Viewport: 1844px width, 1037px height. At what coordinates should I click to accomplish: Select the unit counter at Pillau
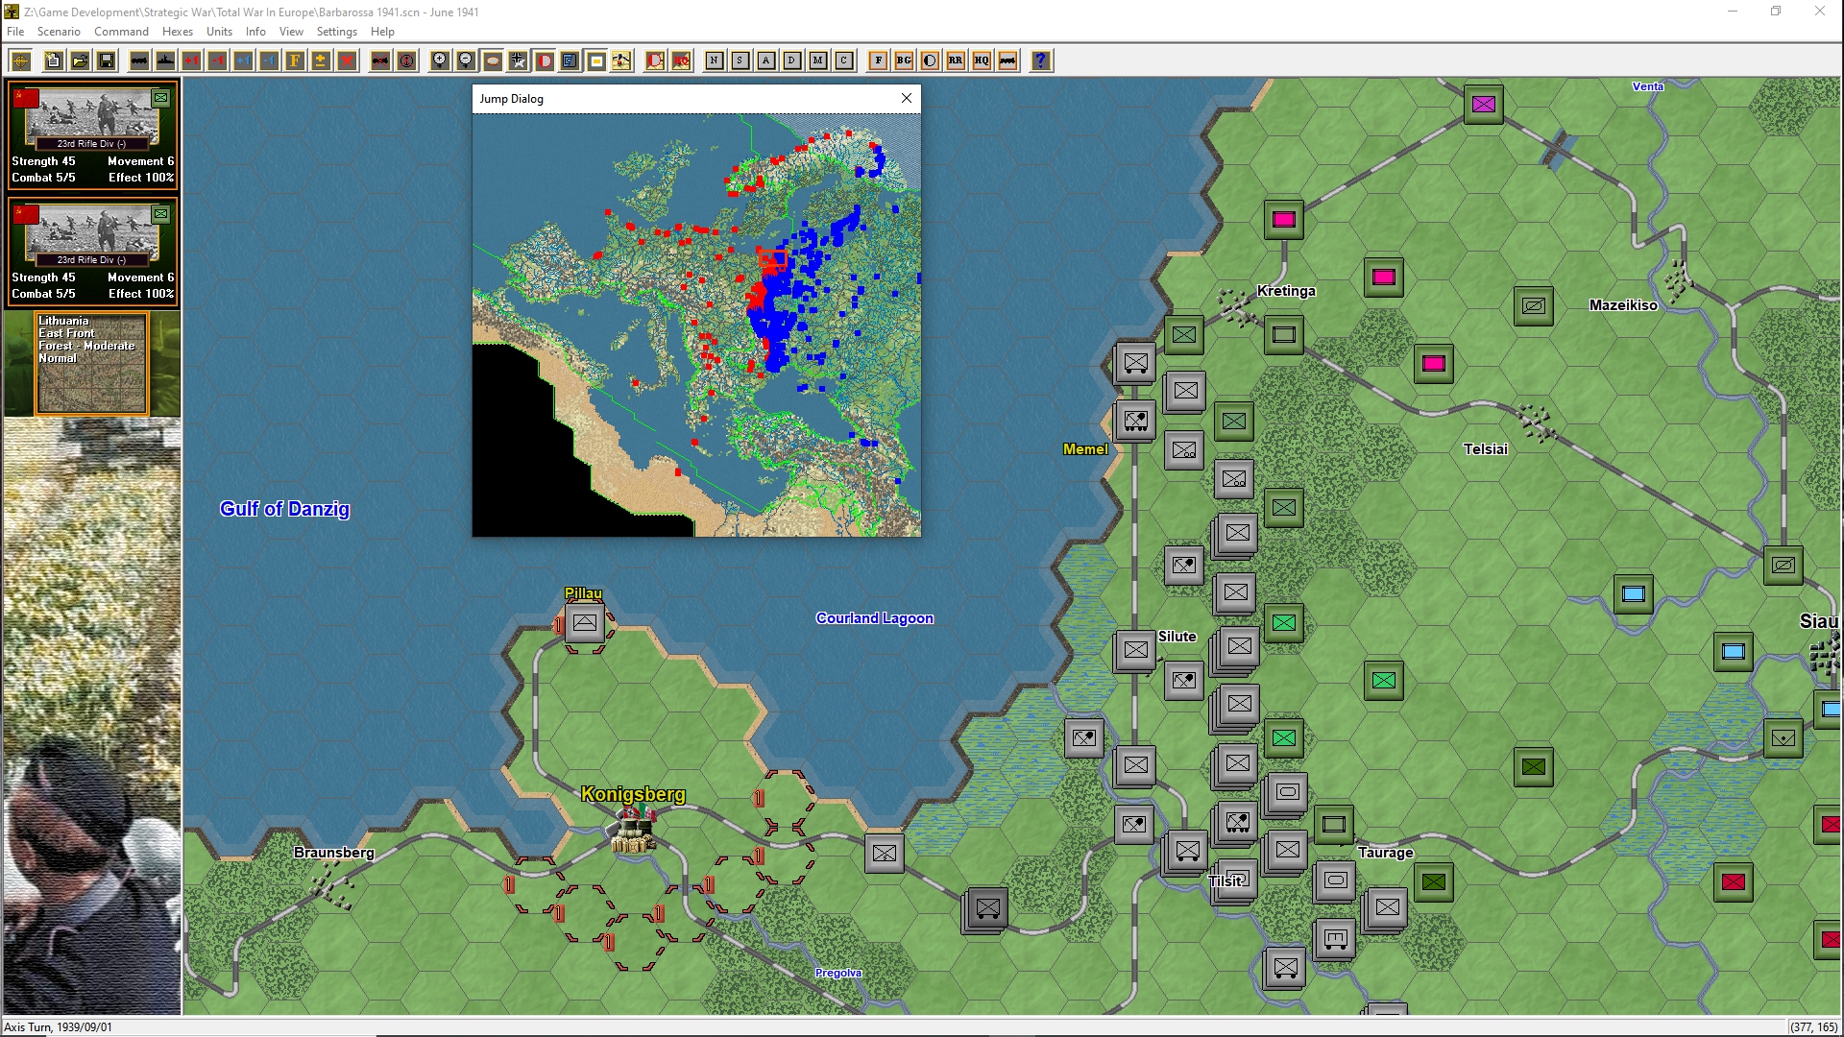[x=584, y=623]
